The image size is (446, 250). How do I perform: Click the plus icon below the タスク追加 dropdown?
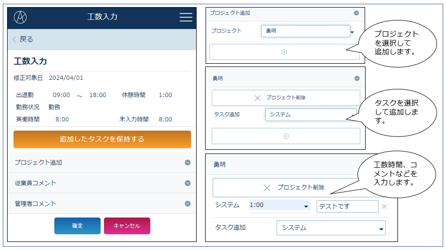pos(286,136)
